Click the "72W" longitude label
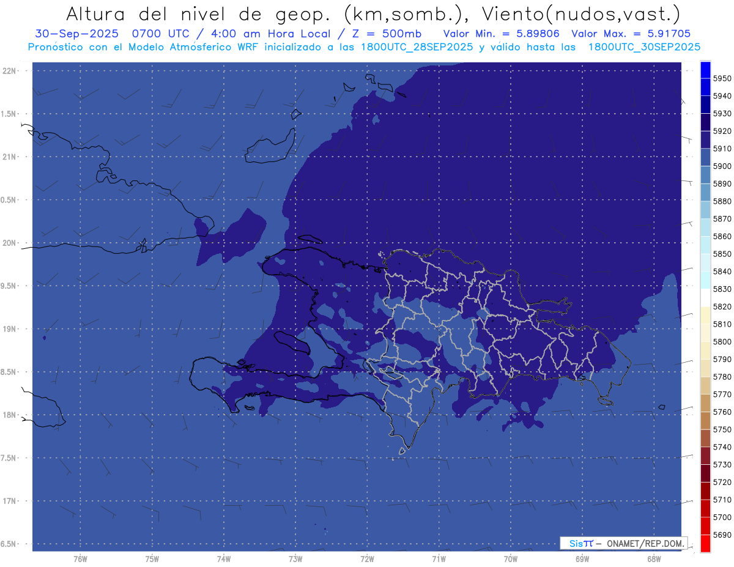 [367, 559]
